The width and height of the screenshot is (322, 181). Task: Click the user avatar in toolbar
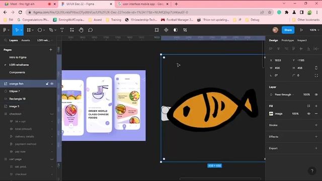click(x=275, y=30)
